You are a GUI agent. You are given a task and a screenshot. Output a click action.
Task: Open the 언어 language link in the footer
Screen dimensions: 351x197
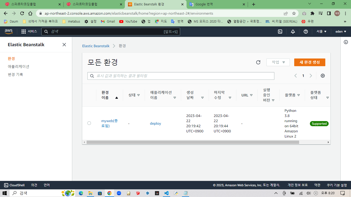(47, 185)
